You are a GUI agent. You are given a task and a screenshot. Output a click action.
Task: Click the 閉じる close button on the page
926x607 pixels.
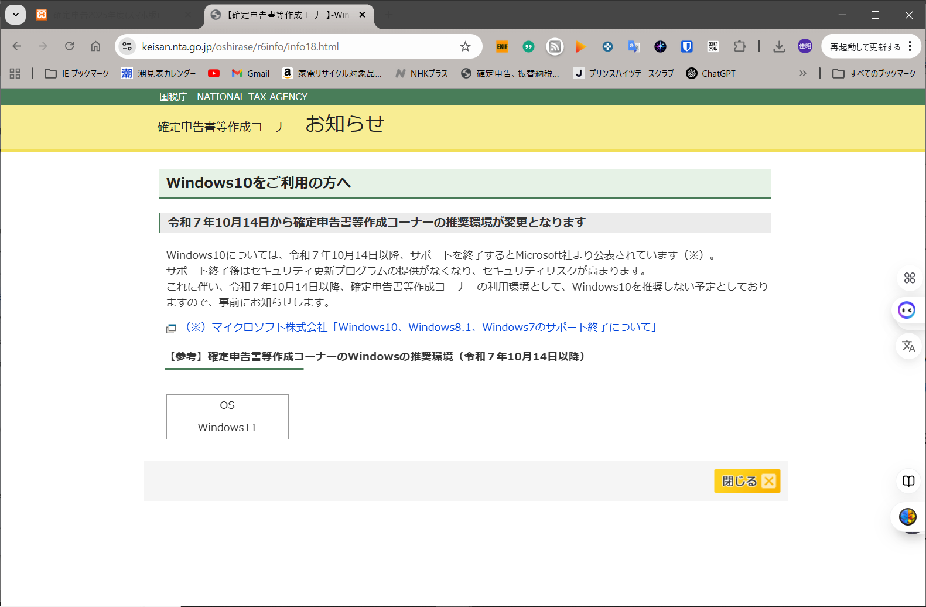point(747,481)
